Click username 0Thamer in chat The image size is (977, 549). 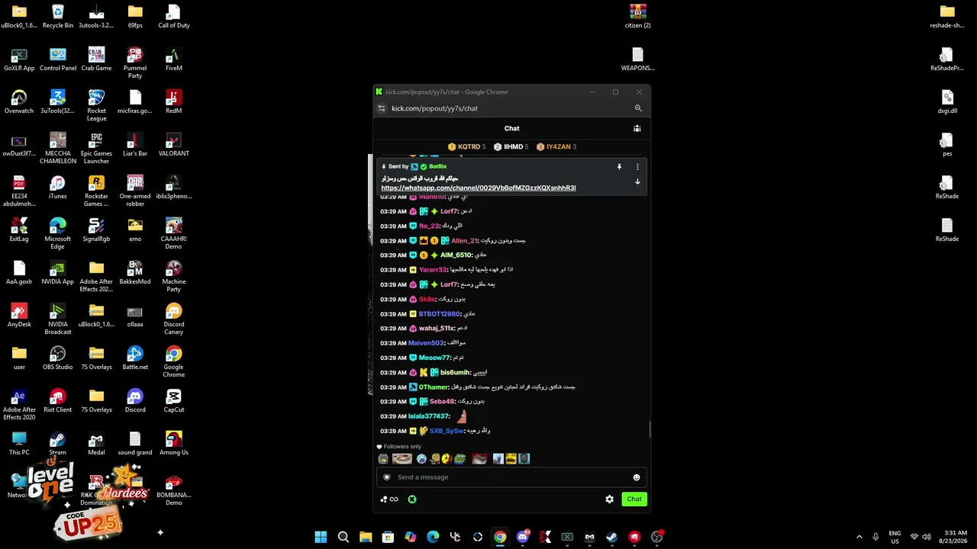[434, 387]
